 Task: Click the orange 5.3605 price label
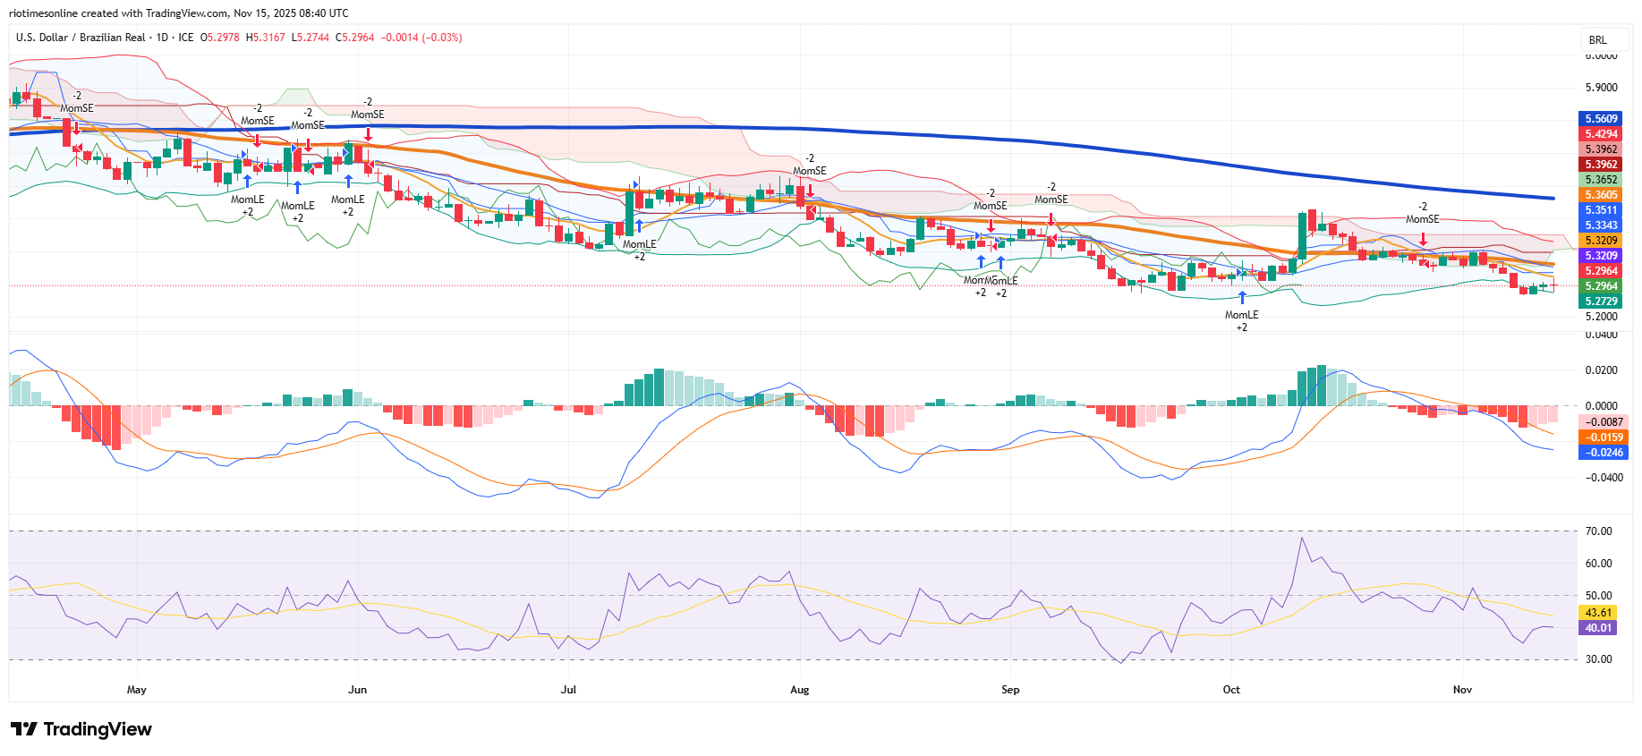click(x=1601, y=195)
